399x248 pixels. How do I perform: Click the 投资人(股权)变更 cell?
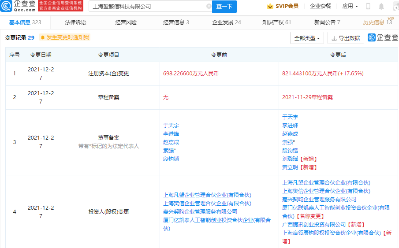pos(108,211)
